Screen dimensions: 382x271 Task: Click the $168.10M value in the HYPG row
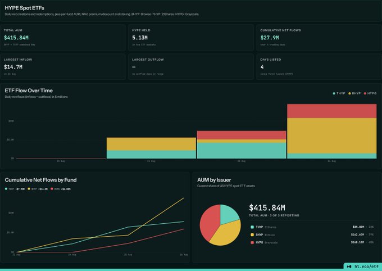point(357,242)
